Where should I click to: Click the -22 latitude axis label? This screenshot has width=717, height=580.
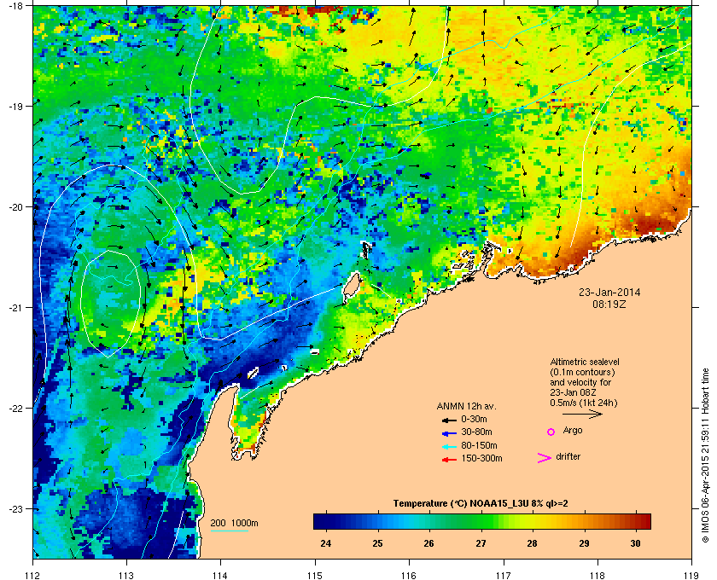click(15, 409)
